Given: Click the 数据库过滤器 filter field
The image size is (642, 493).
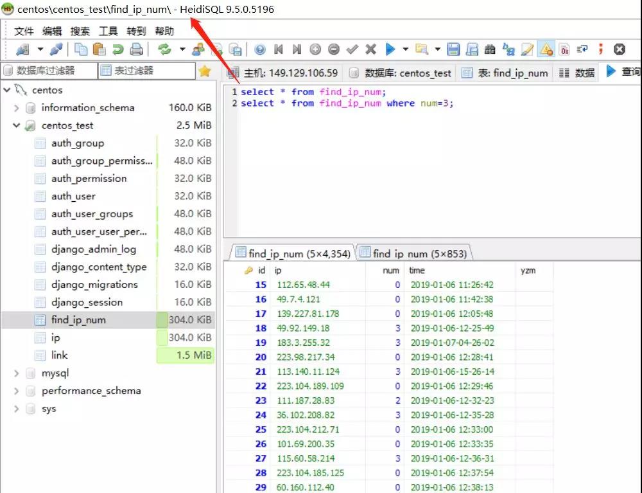Looking at the screenshot, I should pos(49,71).
